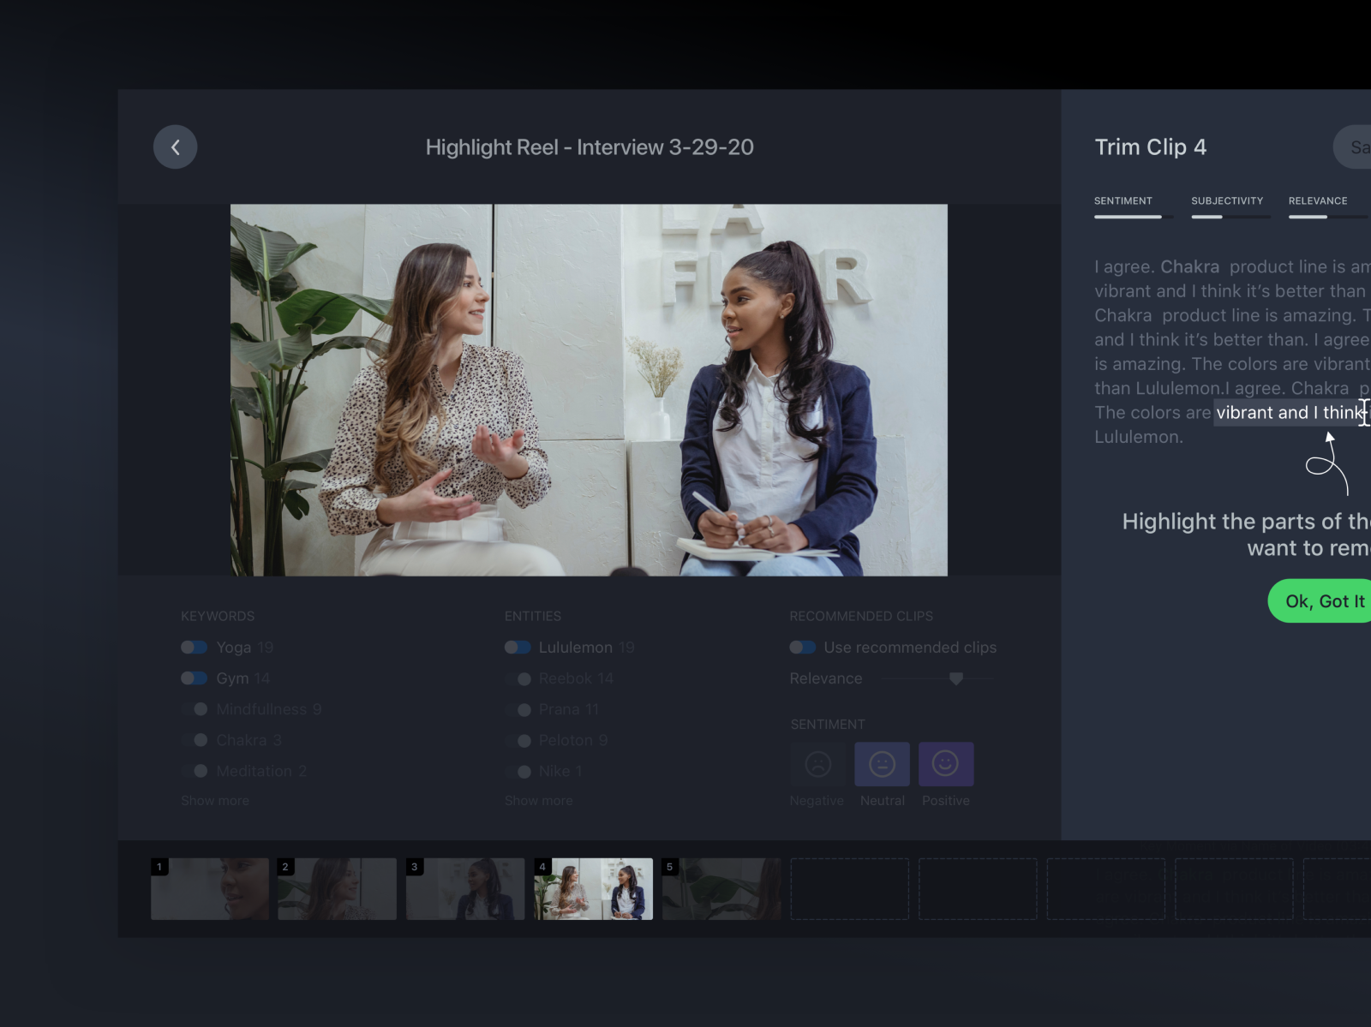Open the Sentiment tab in Trim Clip panel
Viewport: 1371px width, 1027px height.
coord(1123,200)
